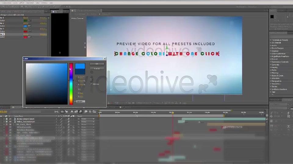Select the G green radio button
The height and width of the screenshot is (164, 293).
point(76,93)
